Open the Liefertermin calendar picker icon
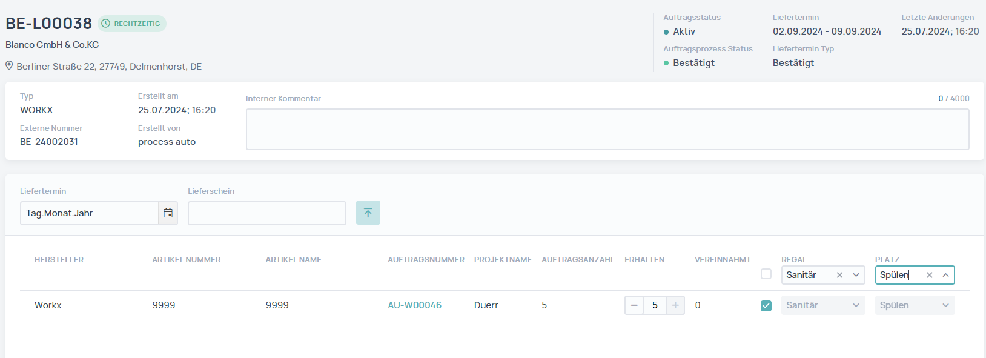The width and height of the screenshot is (986, 358). coord(168,213)
